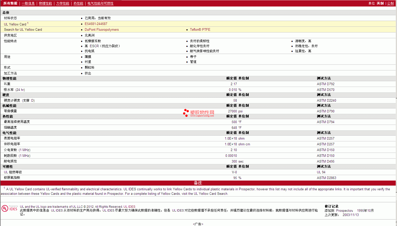The height and width of the screenshot is (226, 397).
Task: Click the 薄膜 usage item
Action: 88,57
